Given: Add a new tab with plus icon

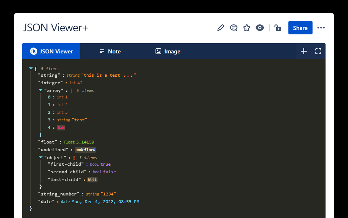Looking at the screenshot, I should coord(304,51).
